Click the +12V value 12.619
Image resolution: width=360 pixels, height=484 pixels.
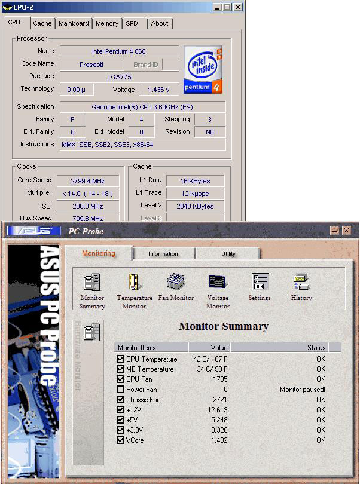tap(218, 410)
